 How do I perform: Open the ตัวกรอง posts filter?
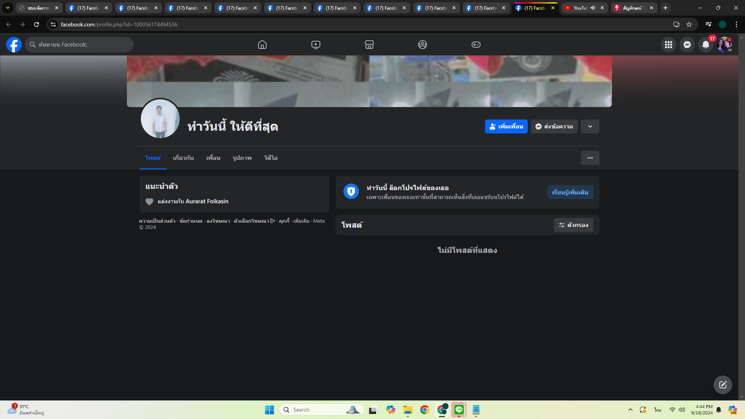coord(573,225)
